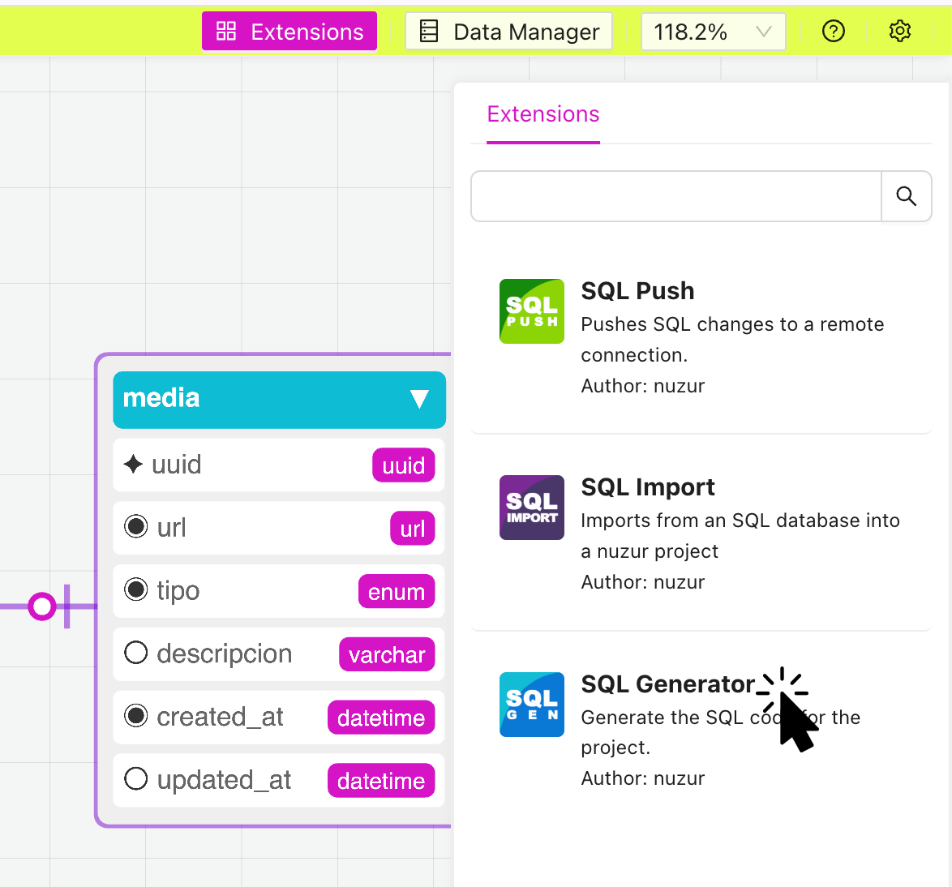952x887 pixels.
Task: Change the tipo field enum type
Action: [396, 592]
